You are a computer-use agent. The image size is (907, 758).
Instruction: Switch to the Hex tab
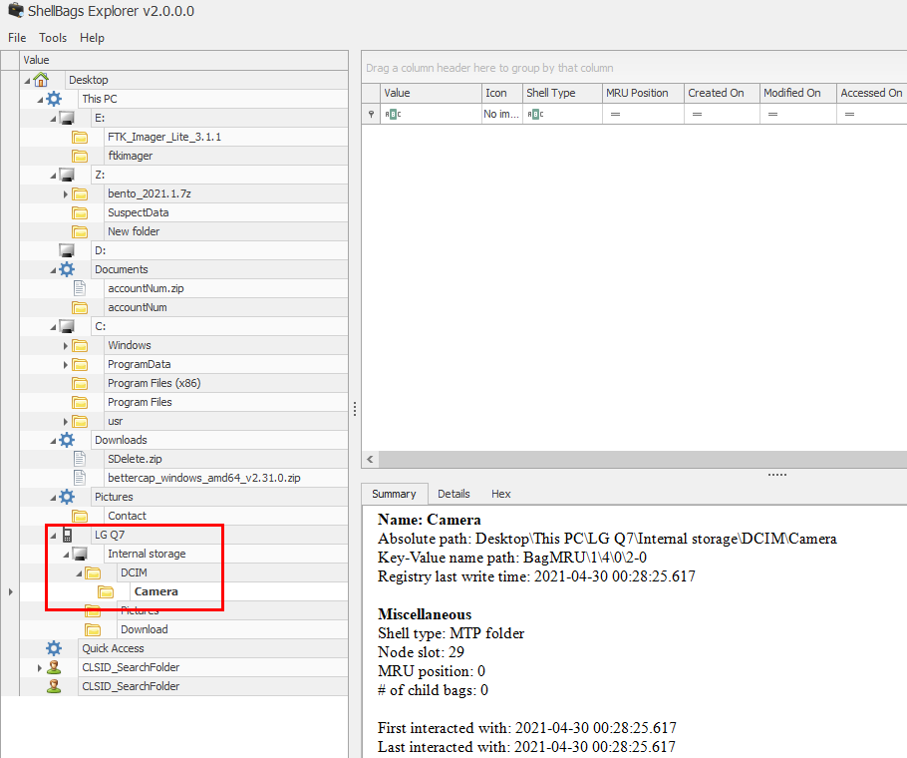pos(500,494)
